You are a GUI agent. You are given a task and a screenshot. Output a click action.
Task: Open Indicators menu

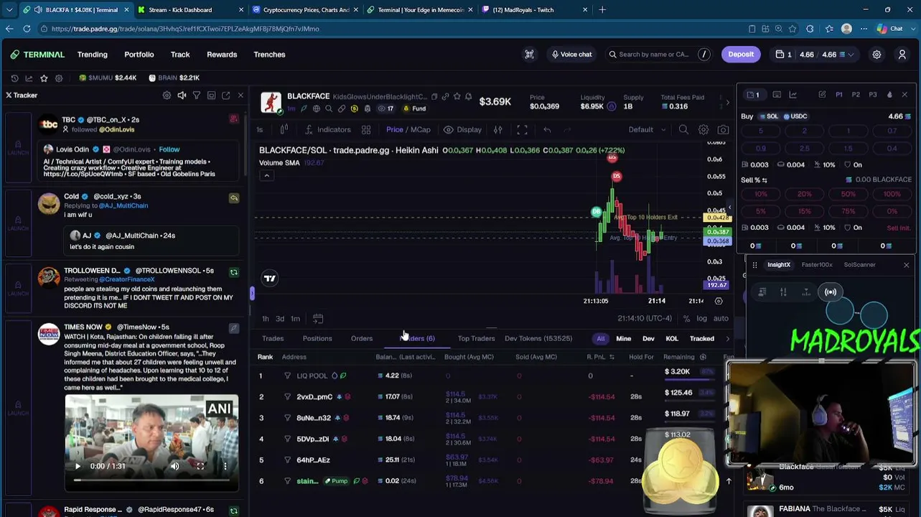coord(328,130)
